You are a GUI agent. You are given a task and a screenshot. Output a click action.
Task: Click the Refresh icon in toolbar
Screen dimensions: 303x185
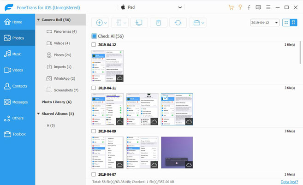[178, 23]
